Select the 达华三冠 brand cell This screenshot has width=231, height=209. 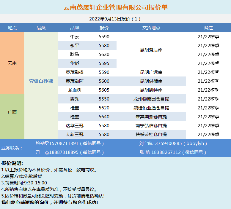[75, 126]
